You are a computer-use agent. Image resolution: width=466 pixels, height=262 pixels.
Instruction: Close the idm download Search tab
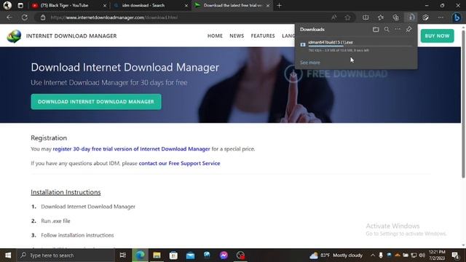coord(186,5)
